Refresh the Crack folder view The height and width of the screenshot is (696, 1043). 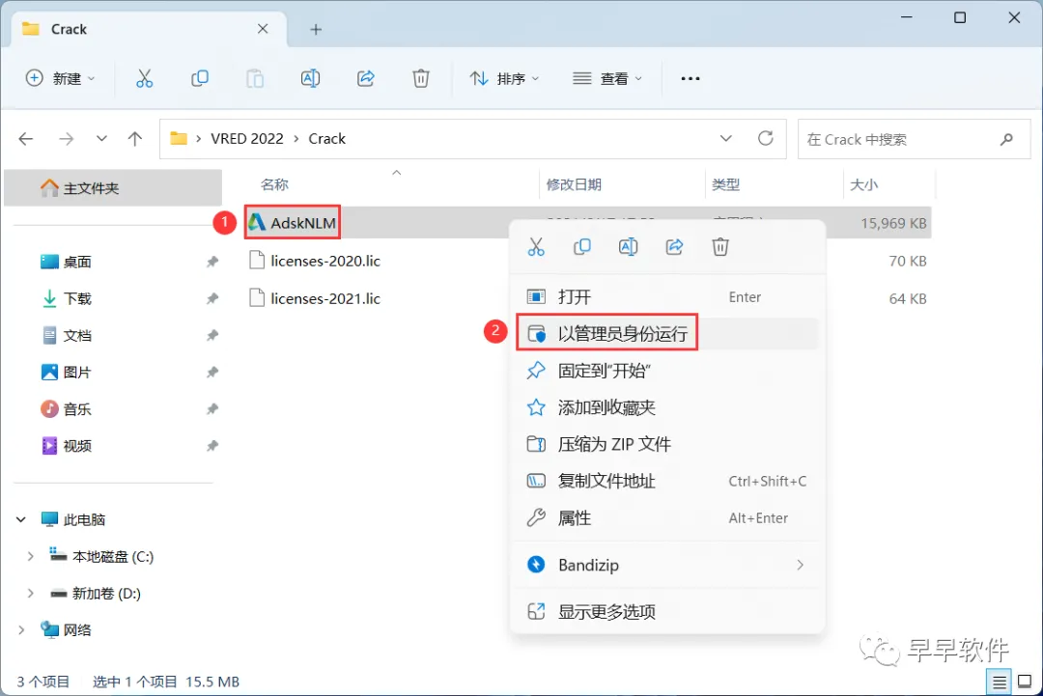point(766,138)
